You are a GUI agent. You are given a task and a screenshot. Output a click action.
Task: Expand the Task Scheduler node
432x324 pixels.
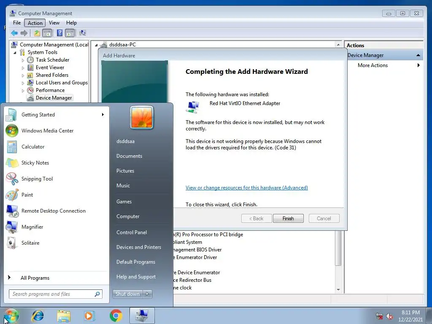[x=23, y=60]
